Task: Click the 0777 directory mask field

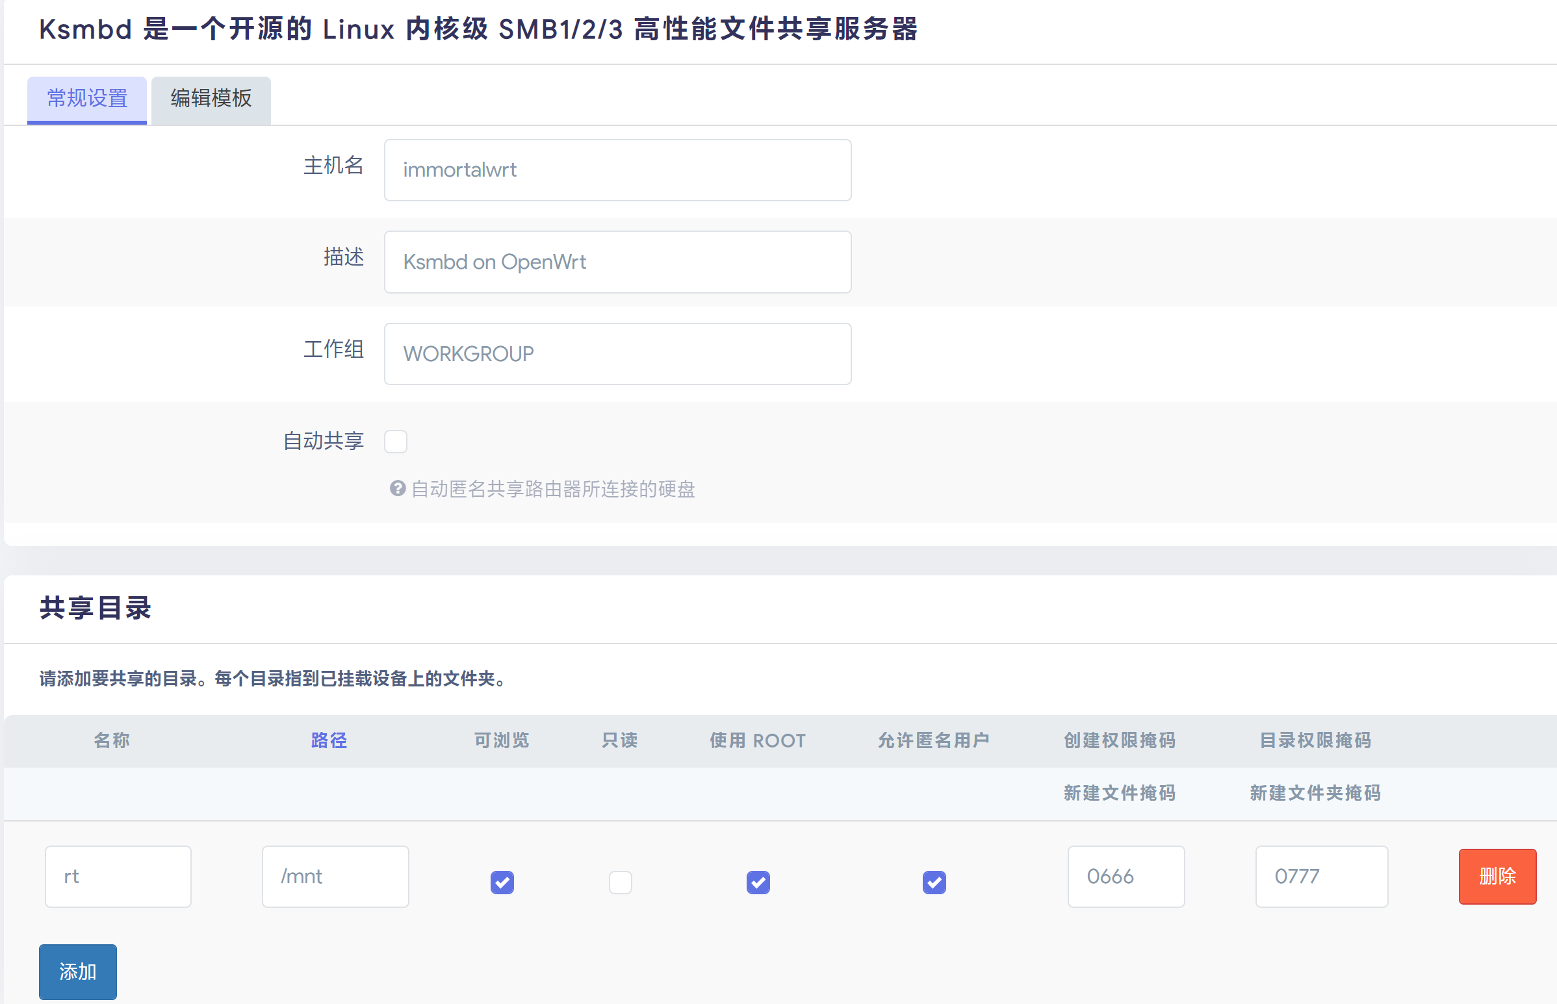Action: (1321, 876)
